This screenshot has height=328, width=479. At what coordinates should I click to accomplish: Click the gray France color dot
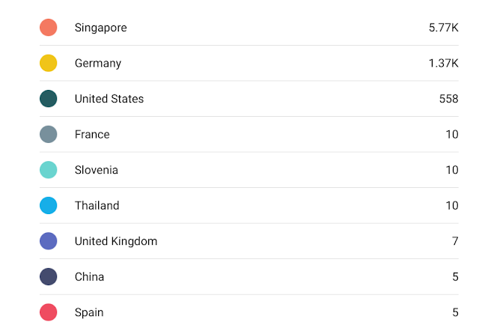[48, 134]
